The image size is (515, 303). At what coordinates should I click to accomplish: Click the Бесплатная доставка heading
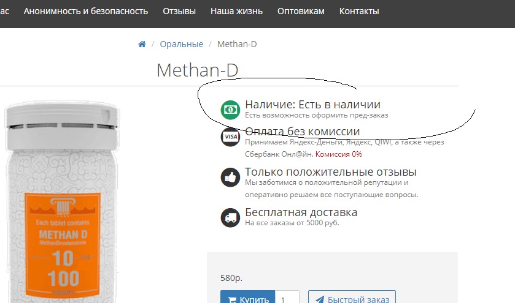[x=301, y=212]
